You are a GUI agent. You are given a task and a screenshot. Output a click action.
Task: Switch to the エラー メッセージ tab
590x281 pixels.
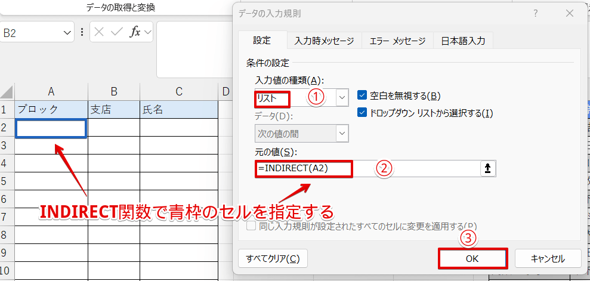[397, 41]
